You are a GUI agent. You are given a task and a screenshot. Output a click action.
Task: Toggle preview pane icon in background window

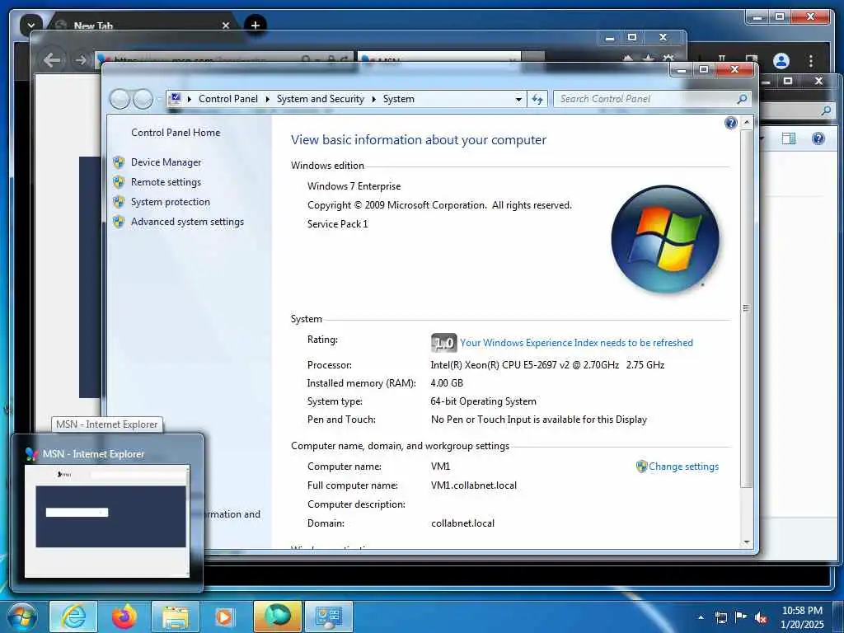pos(789,138)
